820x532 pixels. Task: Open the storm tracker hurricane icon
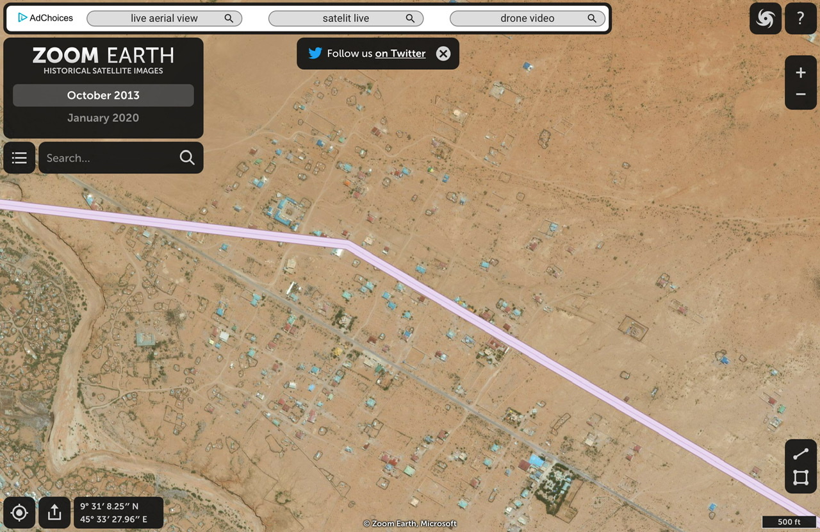click(x=766, y=19)
